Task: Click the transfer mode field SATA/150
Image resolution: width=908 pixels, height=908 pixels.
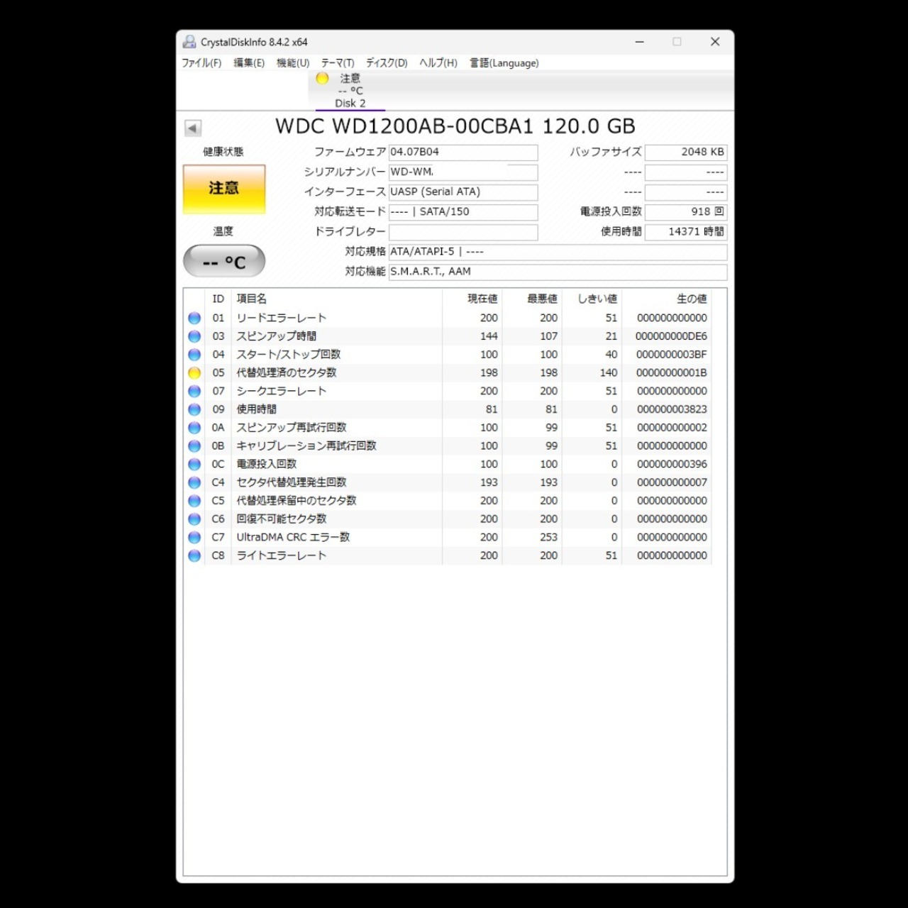Action: [x=463, y=212]
